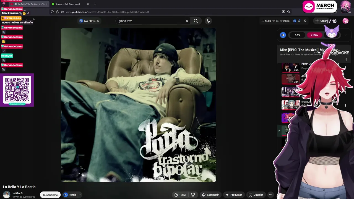The width and height of the screenshot is (354, 199).
Task: Expand the vidIQ score panel chevron
Action: pyautogui.click(x=345, y=35)
